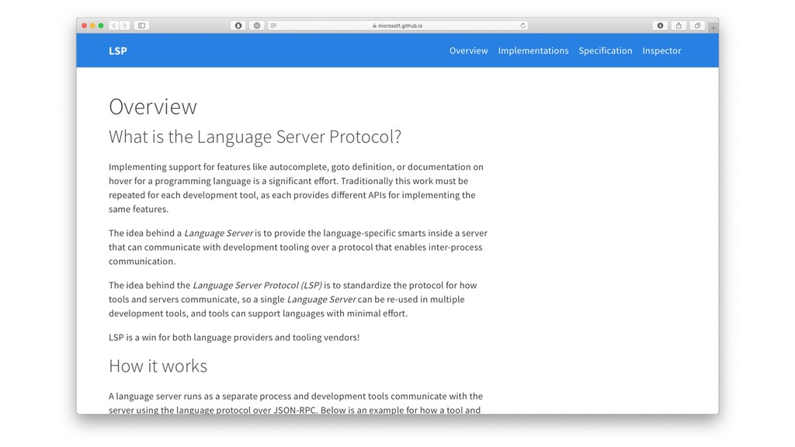Show all tabs with tab overview icon
Image resolution: width=795 pixels, height=447 pixels.
697,26
